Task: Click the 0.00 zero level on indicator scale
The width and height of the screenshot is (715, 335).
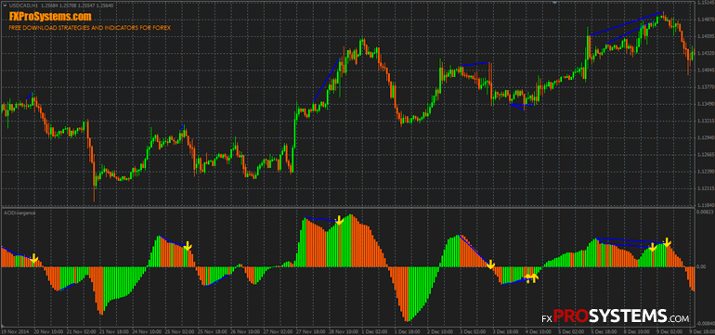Action: pos(702,267)
